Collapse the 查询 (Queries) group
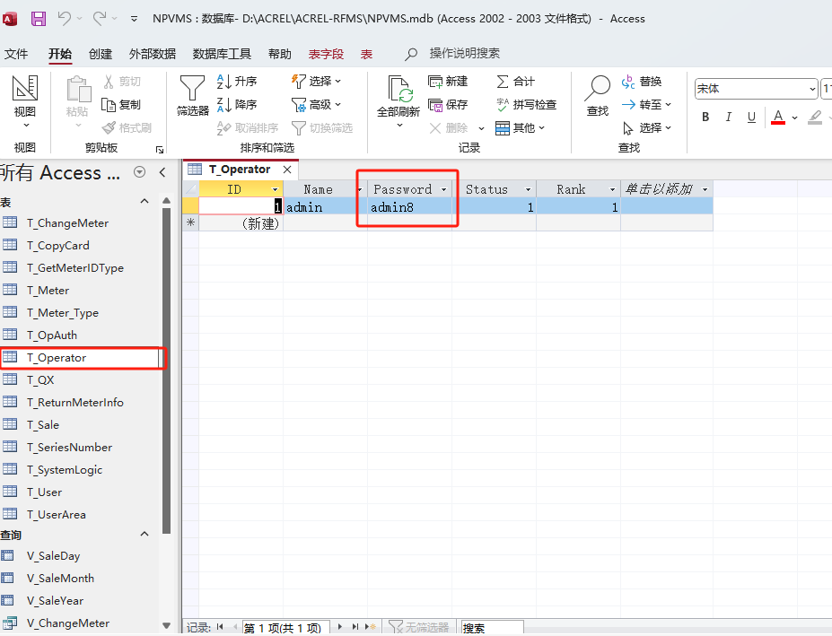Screen dimensions: 832x636 (x=144, y=535)
